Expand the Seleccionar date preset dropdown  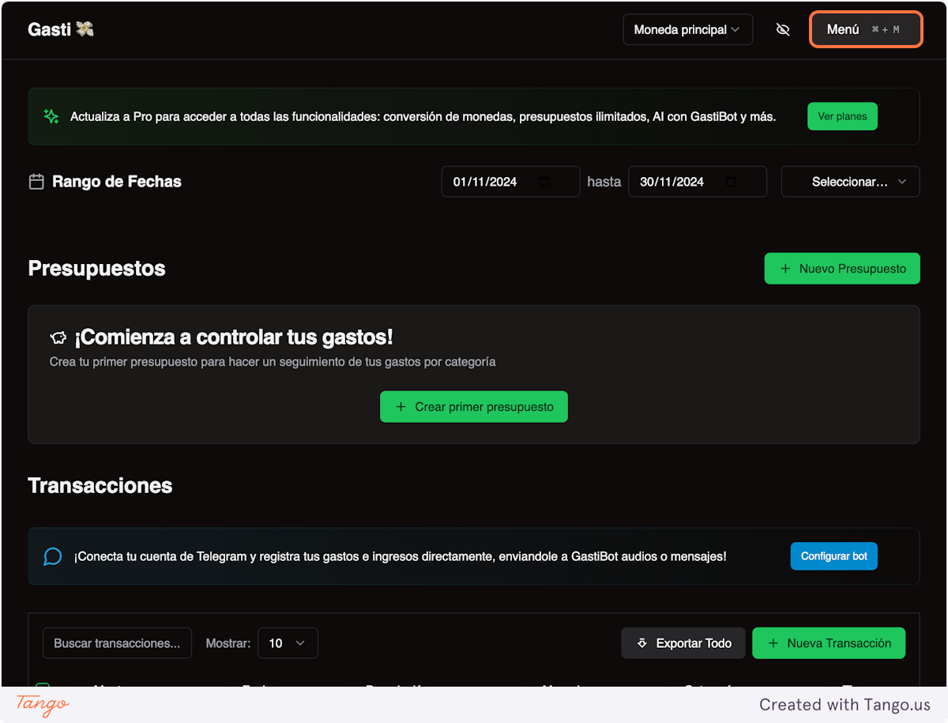click(x=850, y=182)
